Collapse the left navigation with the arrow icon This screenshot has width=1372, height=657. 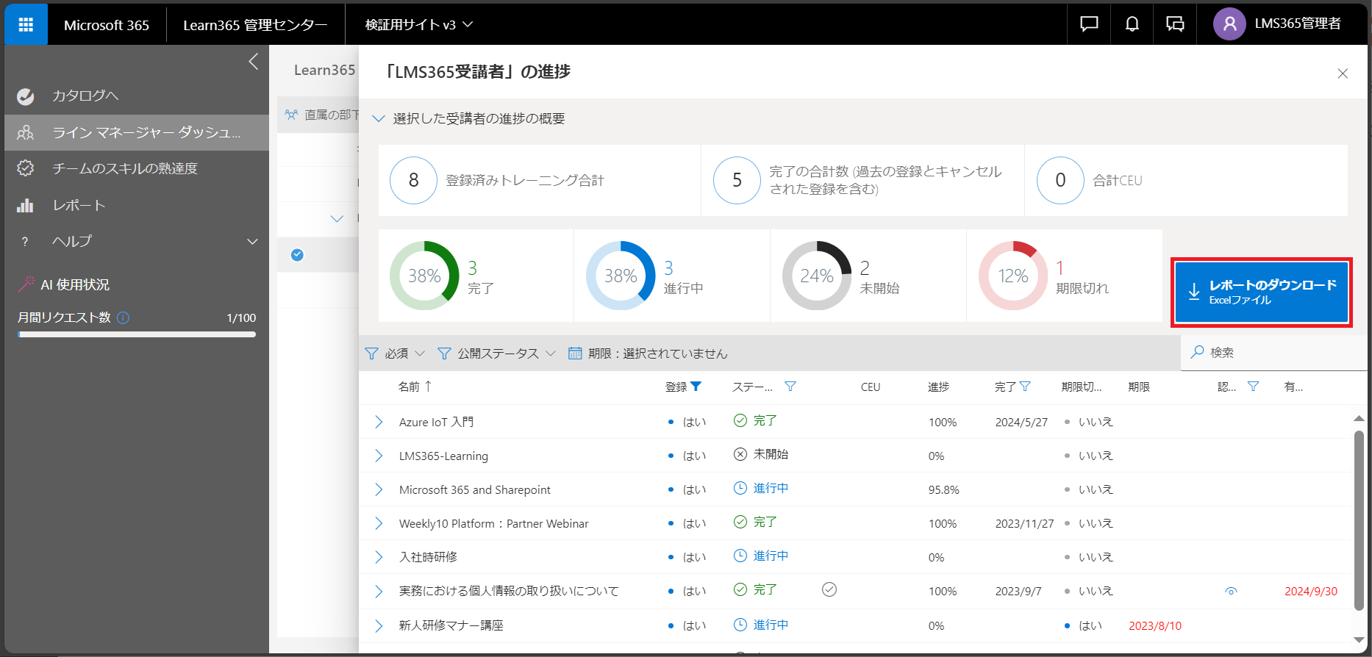click(254, 62)
